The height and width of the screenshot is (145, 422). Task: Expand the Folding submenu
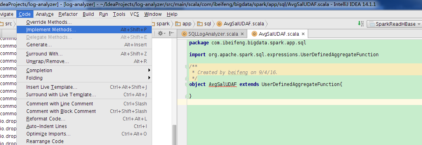click(84, 78)
